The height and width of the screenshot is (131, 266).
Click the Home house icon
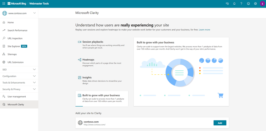tap(4, 23)
